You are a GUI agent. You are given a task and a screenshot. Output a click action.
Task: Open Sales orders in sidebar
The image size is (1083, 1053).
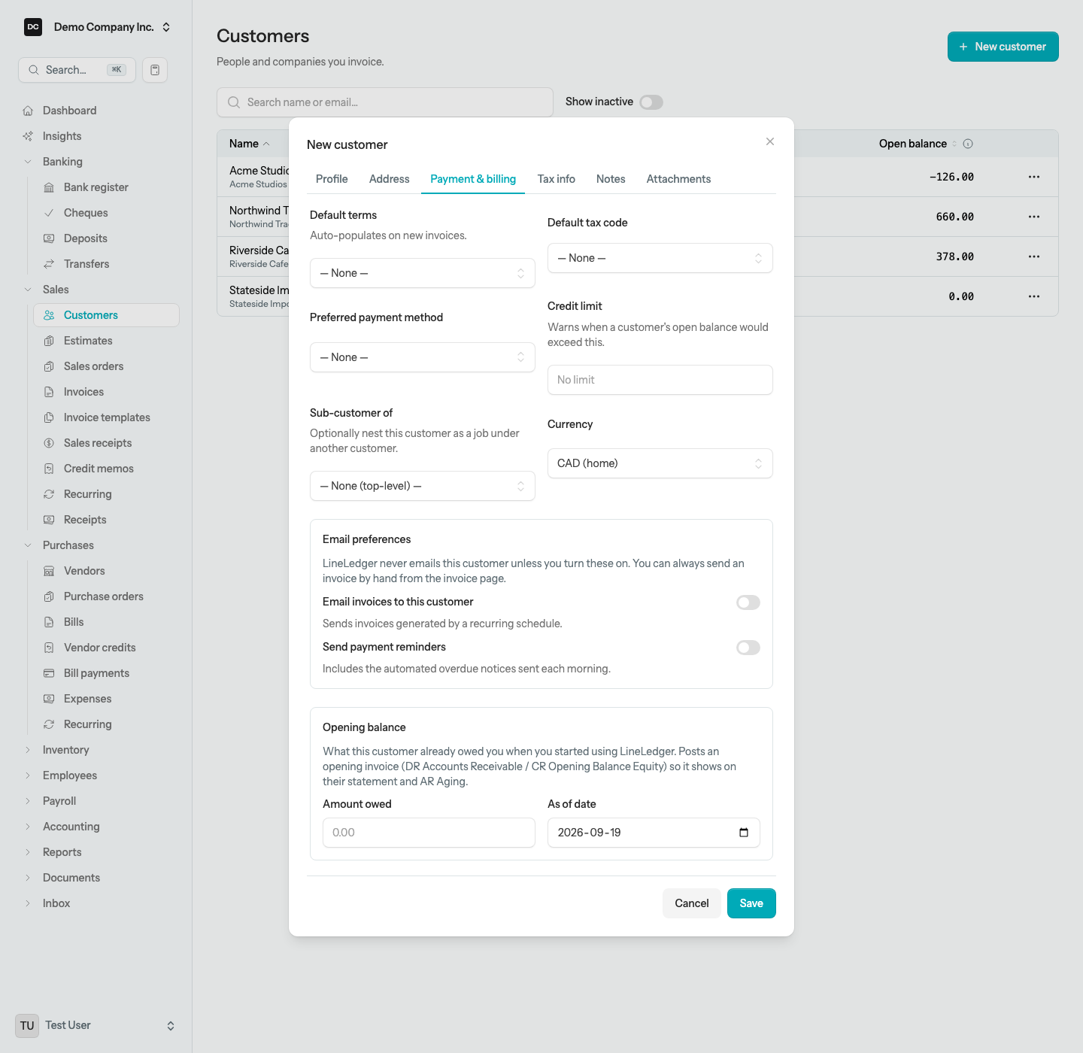pos(106,366)
